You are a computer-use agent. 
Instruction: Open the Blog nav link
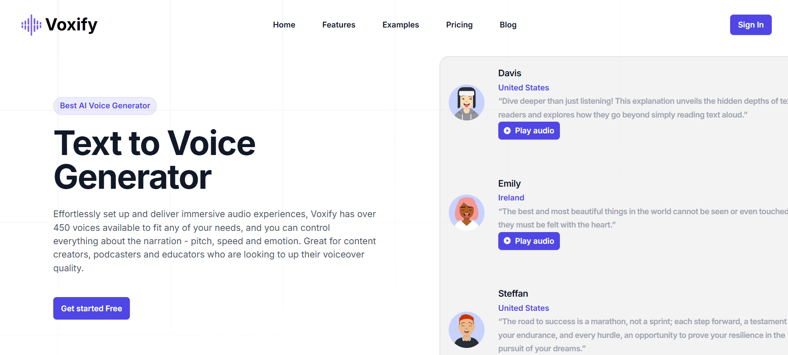tap(508, 25)
